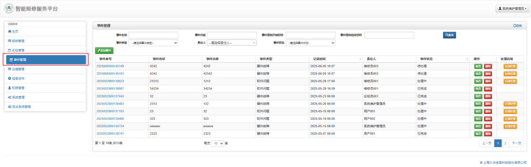
Task: Click 修改 for event 2025052900138607
Action: pos(478,89)
